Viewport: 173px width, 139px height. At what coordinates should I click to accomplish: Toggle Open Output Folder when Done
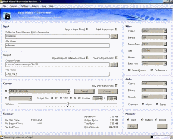click(x=87, y=58)
